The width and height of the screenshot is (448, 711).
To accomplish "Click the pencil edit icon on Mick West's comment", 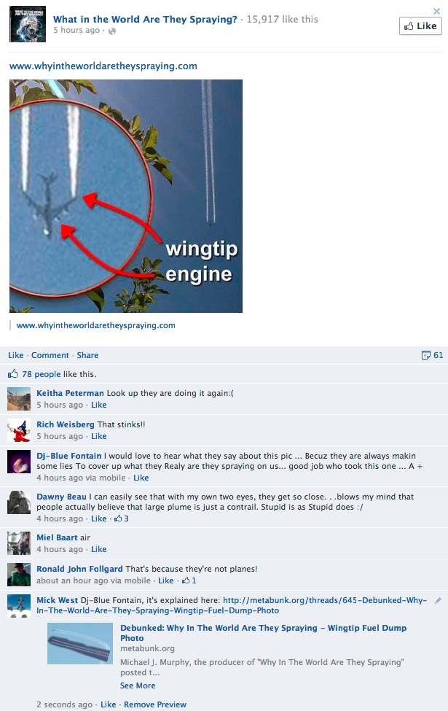I will [x=438, y=600].
